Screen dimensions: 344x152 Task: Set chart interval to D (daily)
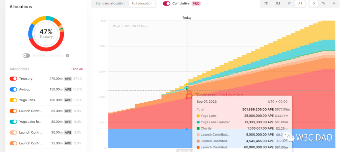313,3
